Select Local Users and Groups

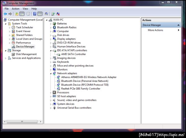tap(29, 39)
